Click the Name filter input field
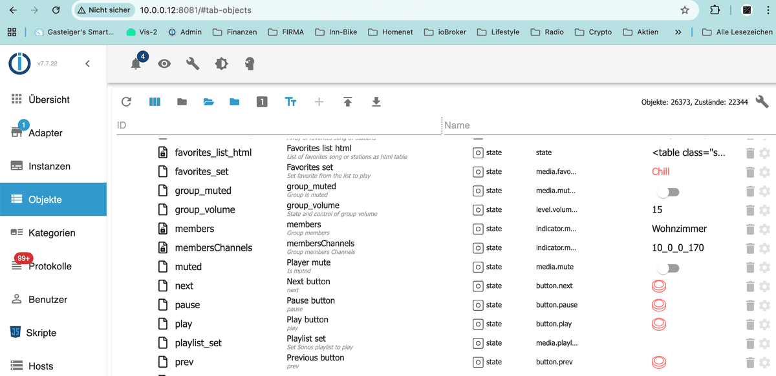Image resolution: width=776 pixels, height=376 pixels. point(610,125)
